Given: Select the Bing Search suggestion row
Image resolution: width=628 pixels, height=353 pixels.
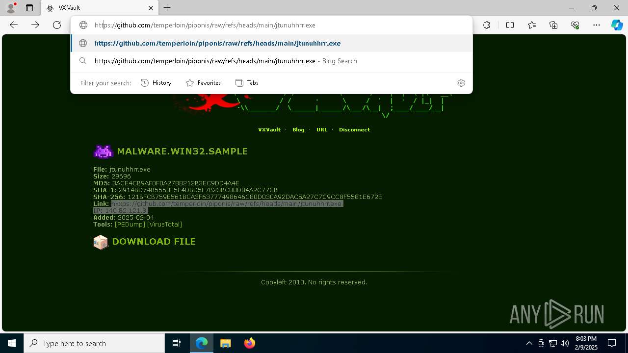Looking at the screenshot, I should tap(272, 61).
